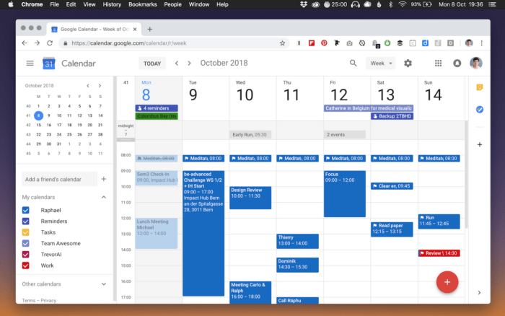
Task: Open the settings gear menu
Action: click(408, 63)
